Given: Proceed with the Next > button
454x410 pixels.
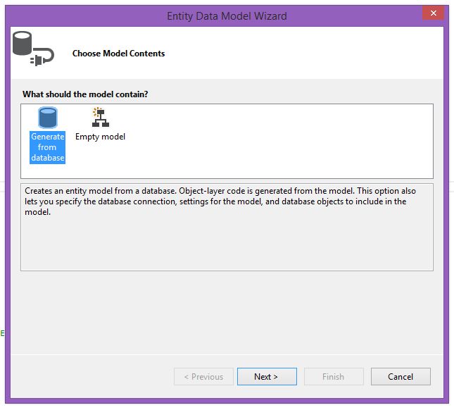Looking at the screenshot, I should (267, 377).
